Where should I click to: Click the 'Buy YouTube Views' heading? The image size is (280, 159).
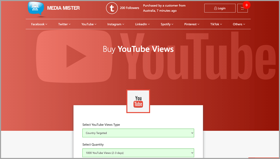point(138,49)
